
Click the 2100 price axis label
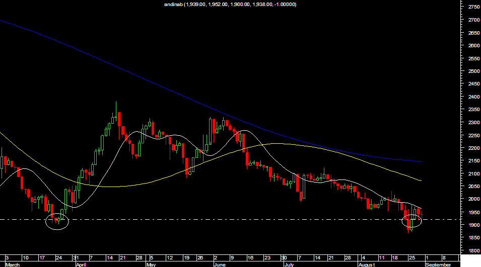(474, 173)
